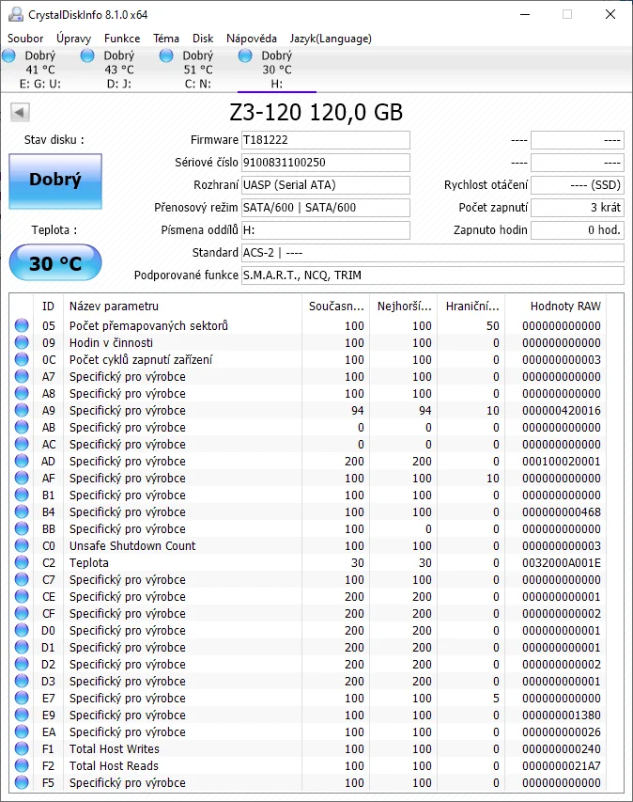This screenshot has height=802, width=633.
Task: Click the blue status orb in row AF
Action: [22, 478]
